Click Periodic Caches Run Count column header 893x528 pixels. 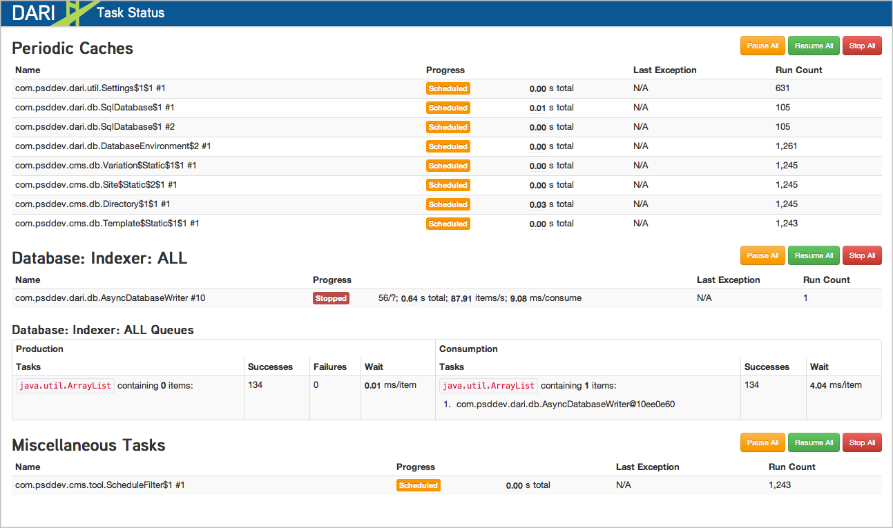coord(799,70)
